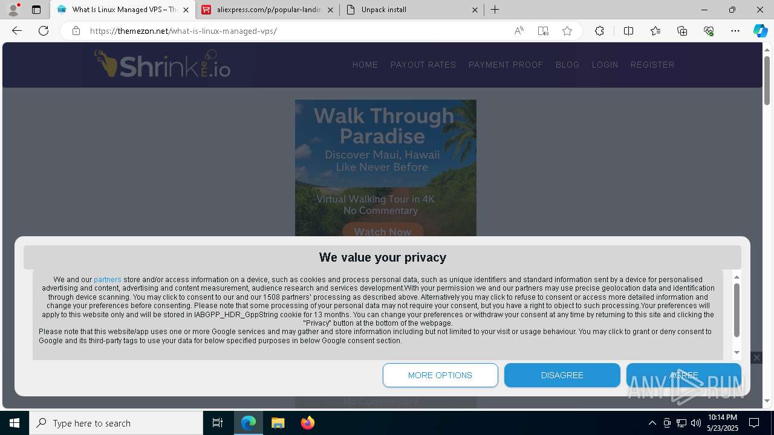
Task: Enter Immersive Reader mode icon
Action: (543, 31)
